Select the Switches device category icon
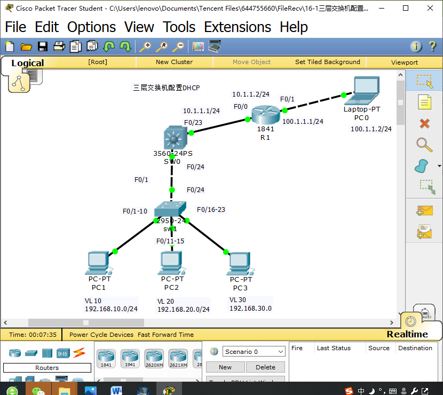Screen dimensions: 443x395 point(31,353)
